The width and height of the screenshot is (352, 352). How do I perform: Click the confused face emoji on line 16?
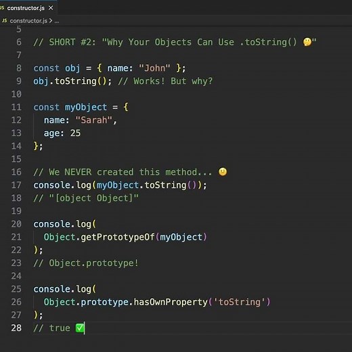coord(223,172)
